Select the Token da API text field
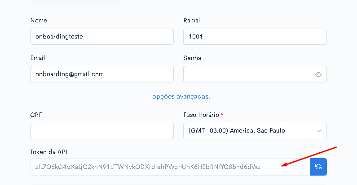Image resolution: width=357 pixels, height=185 pixels. [170, 167]
